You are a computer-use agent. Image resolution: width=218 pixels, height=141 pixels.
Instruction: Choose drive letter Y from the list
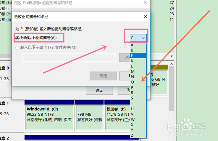click(138, 130)
